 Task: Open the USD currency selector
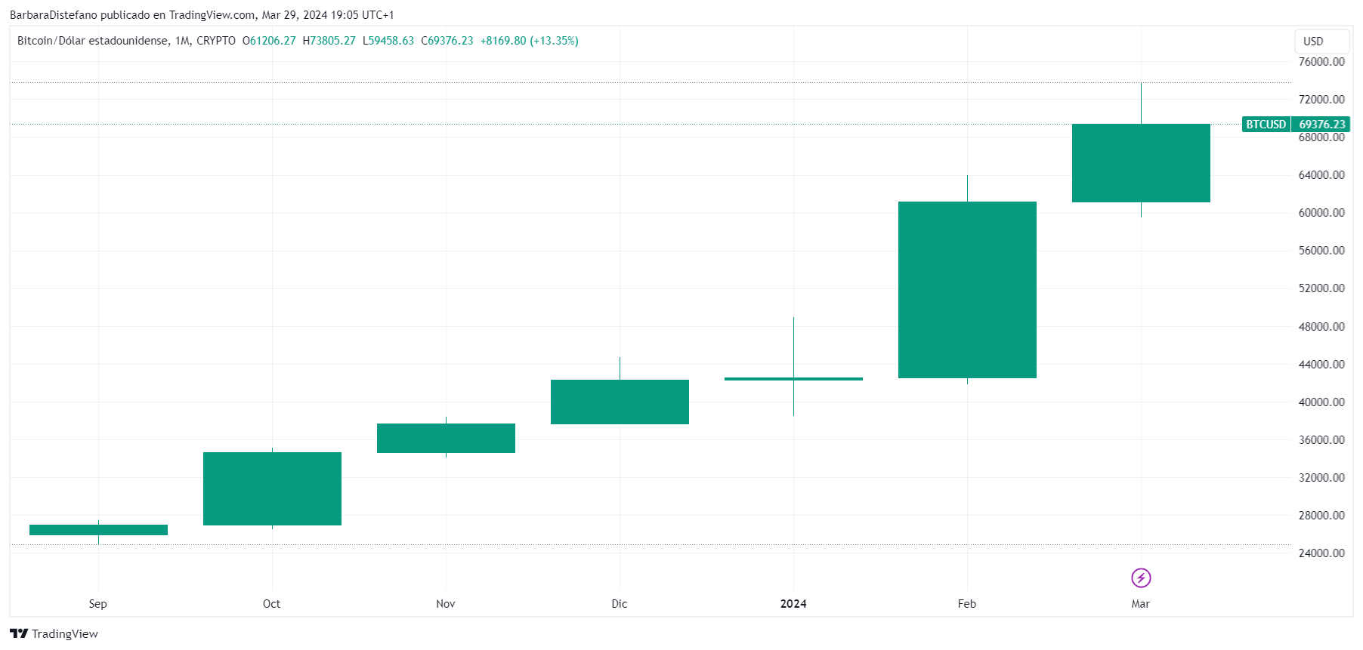[1321, 42]
